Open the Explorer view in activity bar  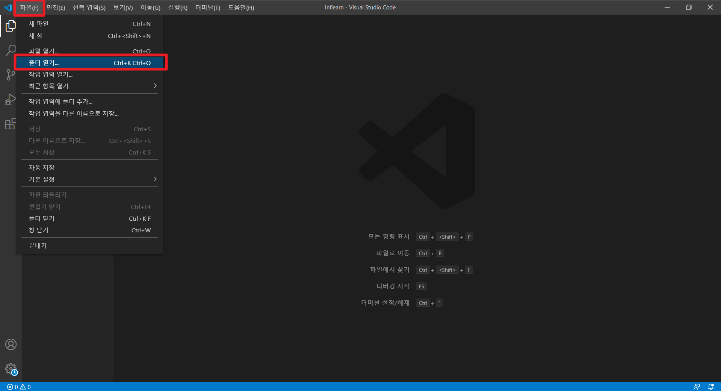pos(11,26)
